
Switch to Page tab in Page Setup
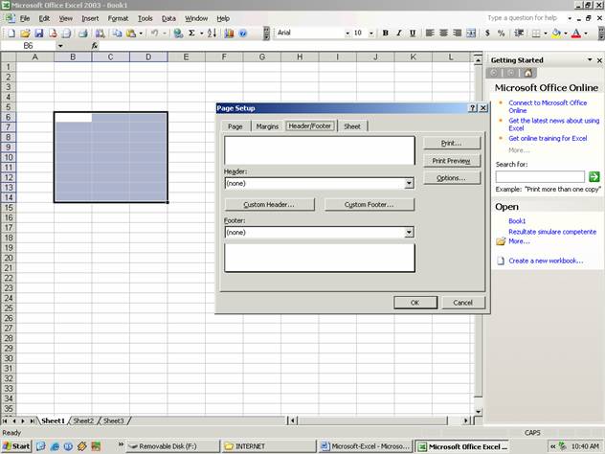(235, 126)
